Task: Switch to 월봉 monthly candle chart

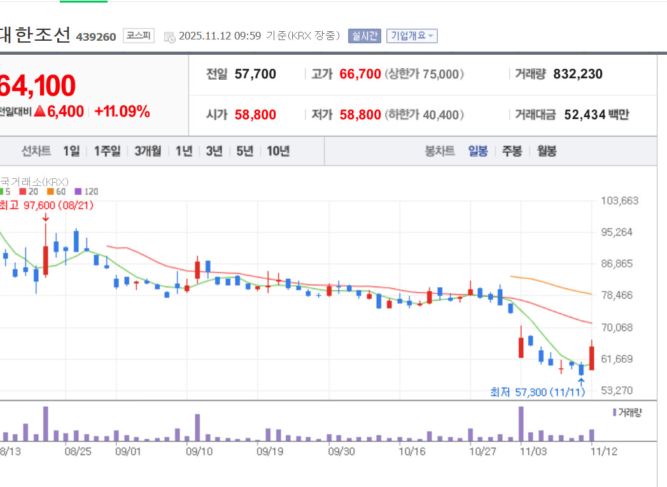Action: pyautogui.click(x=547, y=151)
